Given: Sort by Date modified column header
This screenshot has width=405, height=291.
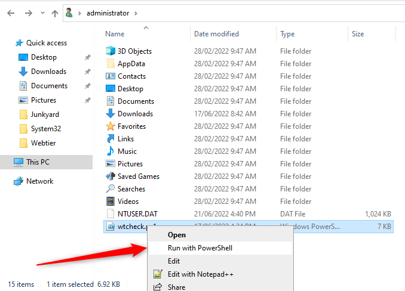Looking at the screenshot, I should coord(216,34).
